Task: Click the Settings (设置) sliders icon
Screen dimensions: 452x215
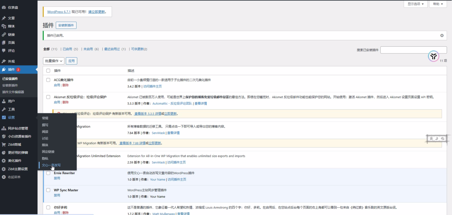Action: (x=4, y=117)
